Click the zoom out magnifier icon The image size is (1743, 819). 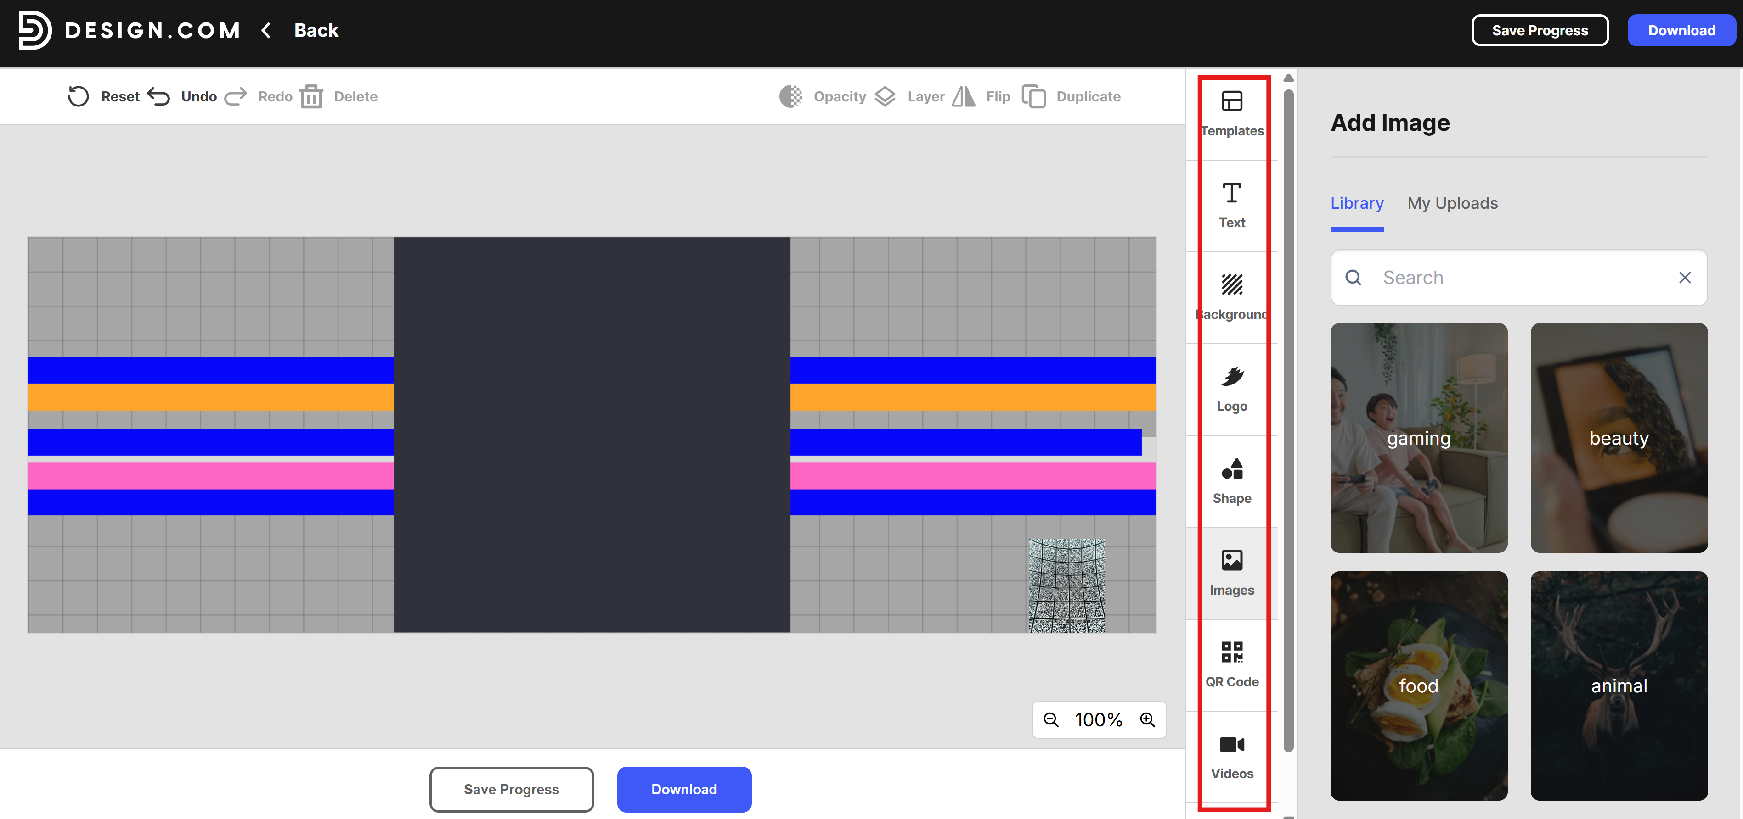[1050, 720]
